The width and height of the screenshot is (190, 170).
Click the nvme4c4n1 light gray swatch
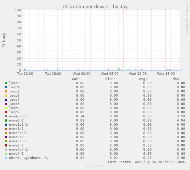(6, 150)
